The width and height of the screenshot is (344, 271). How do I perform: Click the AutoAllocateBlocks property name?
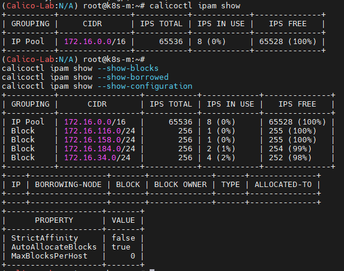pyautogui.click(x=54, y=247)
